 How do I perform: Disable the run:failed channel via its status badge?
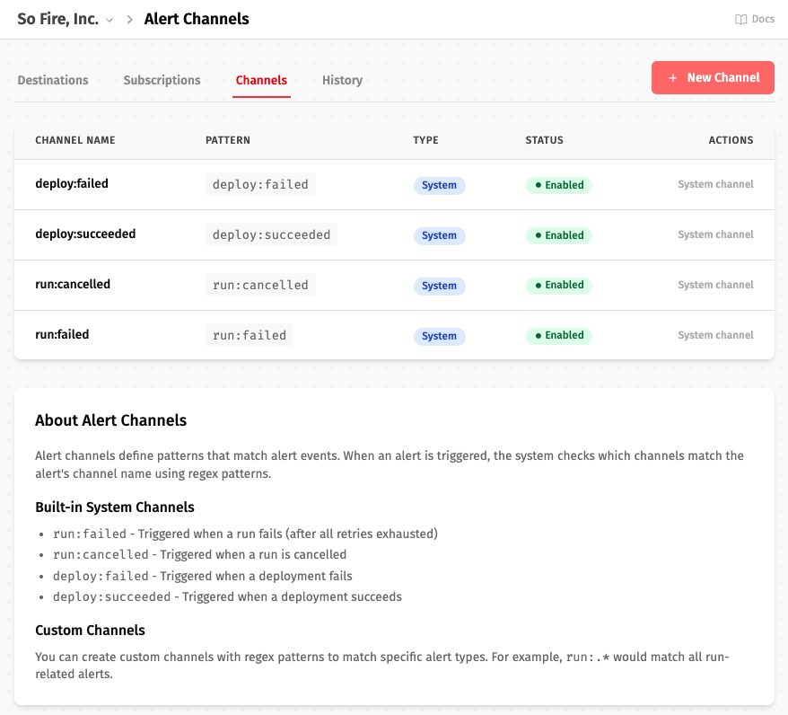(x=558, y=335)
